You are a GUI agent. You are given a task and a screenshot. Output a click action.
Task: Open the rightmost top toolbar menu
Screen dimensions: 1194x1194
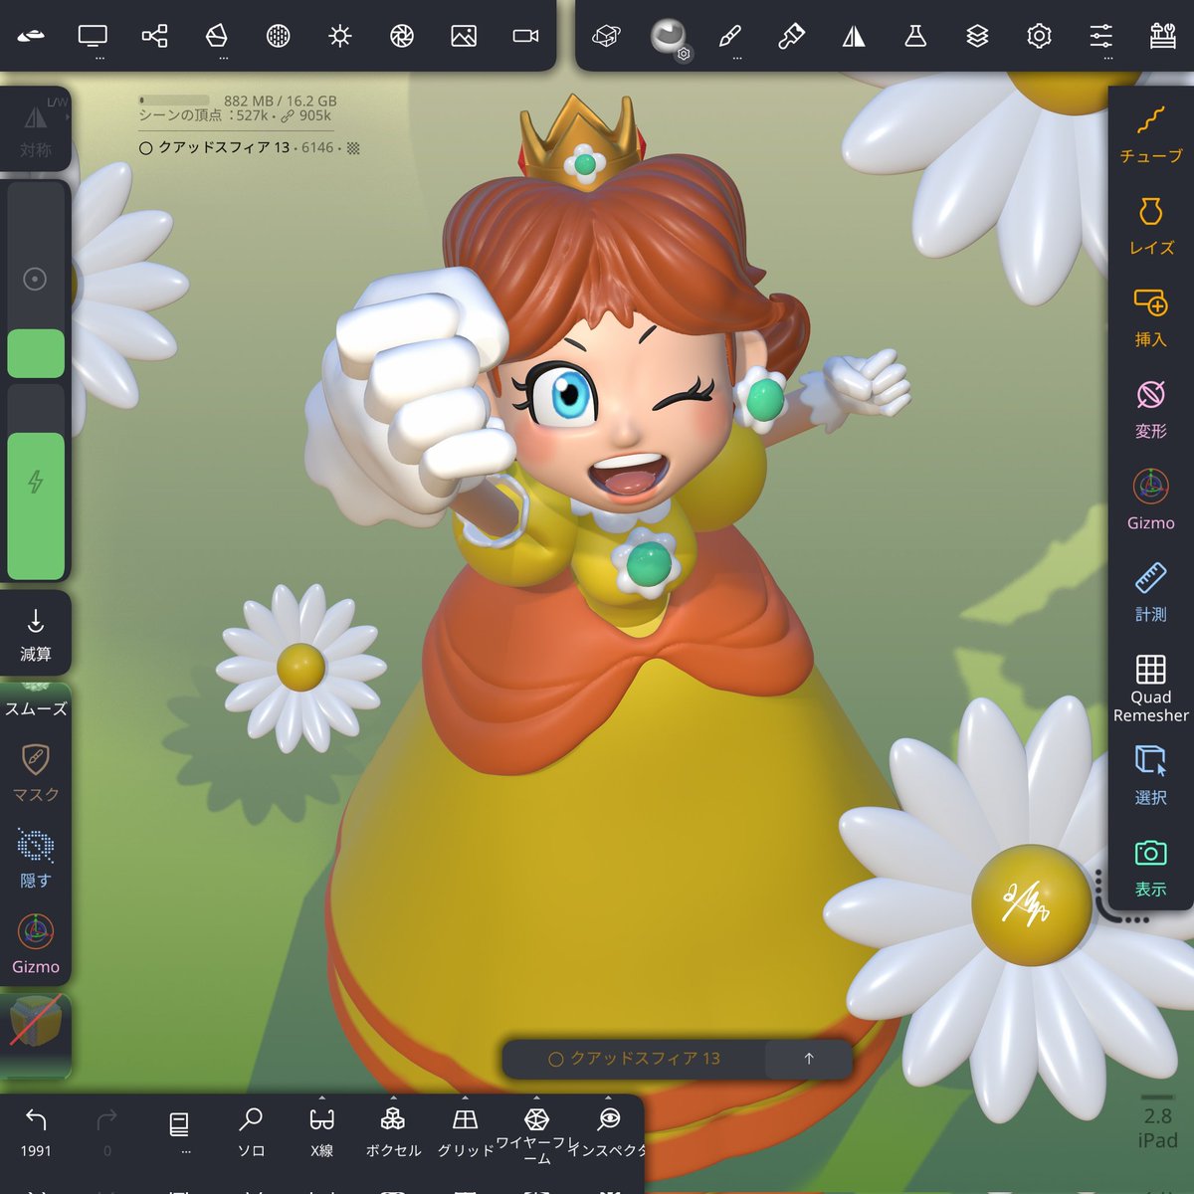[1162, 37]
